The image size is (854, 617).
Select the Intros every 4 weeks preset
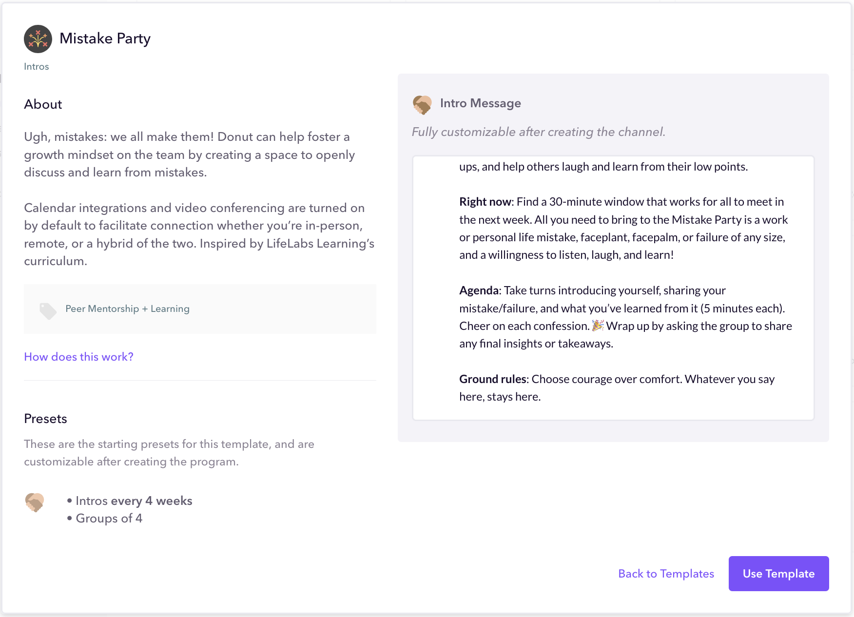pyautogui.click(x=134, y=501)
